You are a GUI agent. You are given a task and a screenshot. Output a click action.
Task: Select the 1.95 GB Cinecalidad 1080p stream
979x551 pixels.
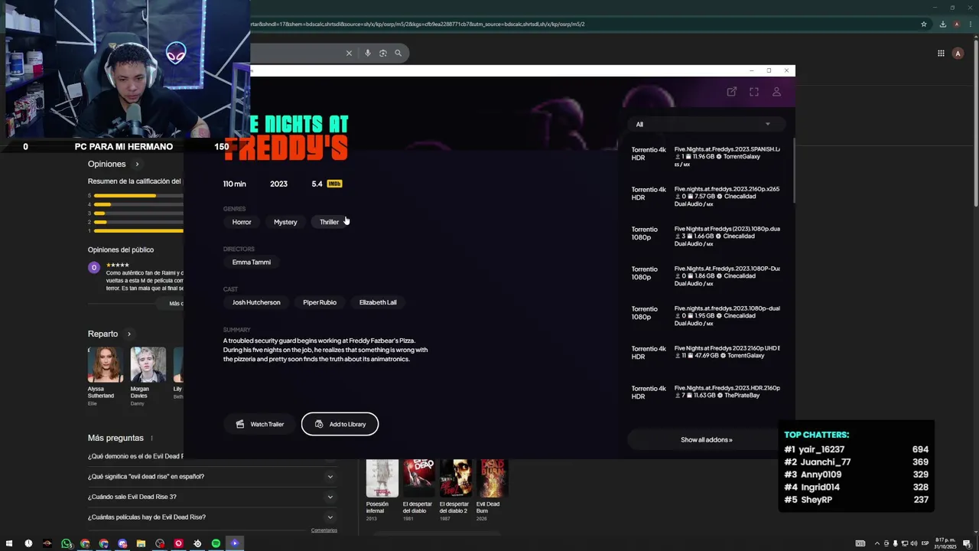click(x=705, y=315)
